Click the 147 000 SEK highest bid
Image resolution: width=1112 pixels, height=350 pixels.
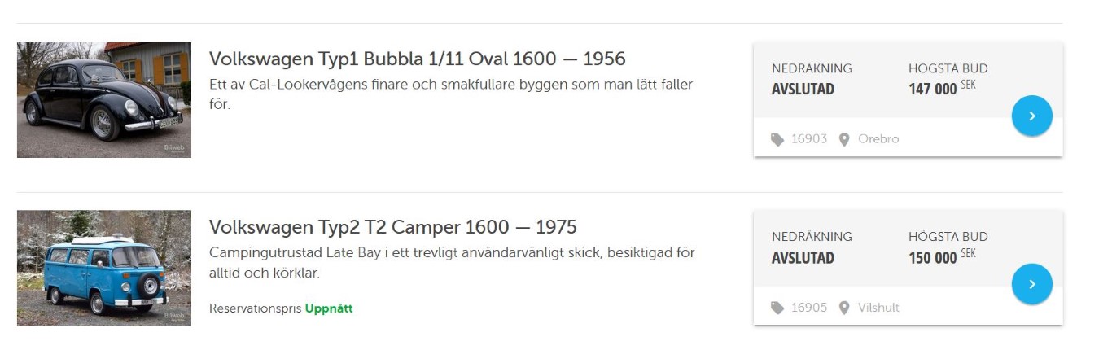pos(940,89)
